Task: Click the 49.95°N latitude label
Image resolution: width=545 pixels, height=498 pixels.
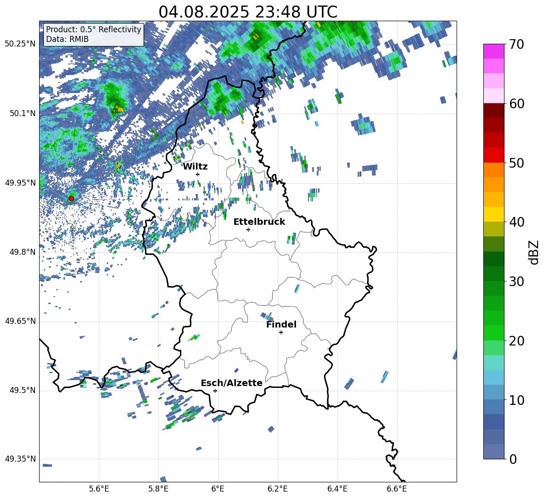Action: pos(20,183)
